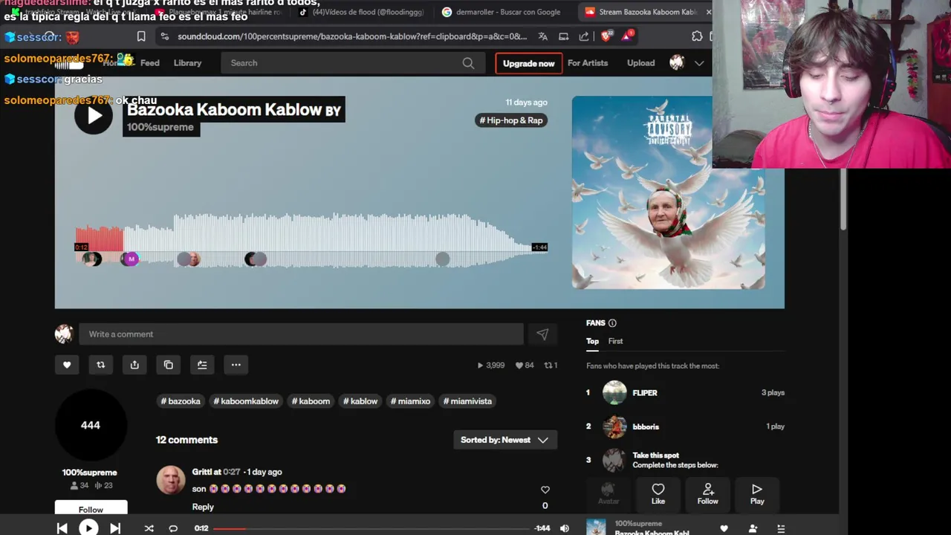The image size is (951, 535).
Task: Reply to Grittl's comment
Action: pyautogui.click(x=203, y=507)
